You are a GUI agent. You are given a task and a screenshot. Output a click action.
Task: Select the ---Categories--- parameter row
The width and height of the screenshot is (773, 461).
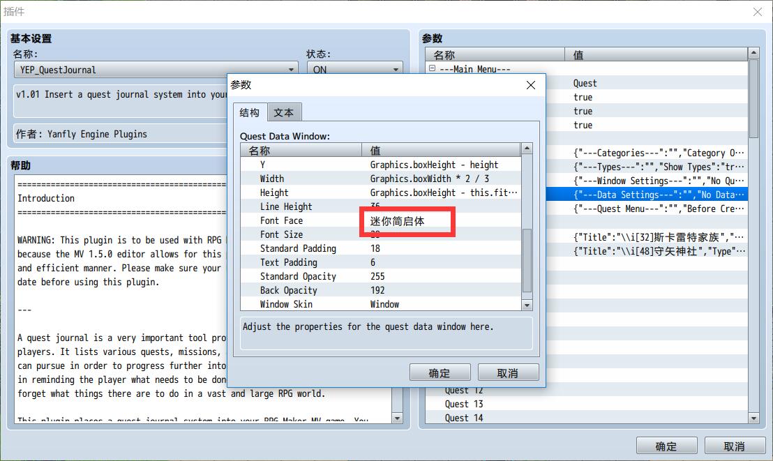647,153
